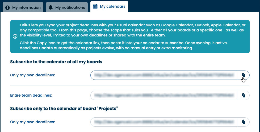Click 'Only my own deadlines:' label under Projects board
This screenshot has width=260, height=132.
(32, 122)
